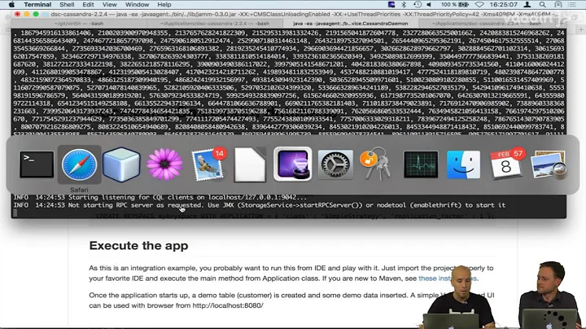586x329 pixels.
Task: Open the Window menu
Action: tap(137, 5)
